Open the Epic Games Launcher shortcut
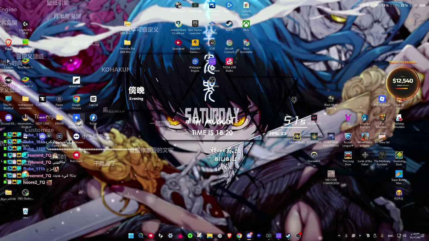429x241 pixels. [195, 27]
